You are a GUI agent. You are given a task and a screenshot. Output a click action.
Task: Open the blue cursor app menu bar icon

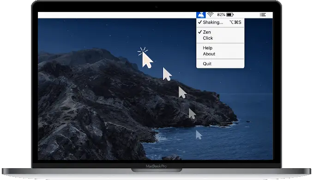[x=201, y=15]
